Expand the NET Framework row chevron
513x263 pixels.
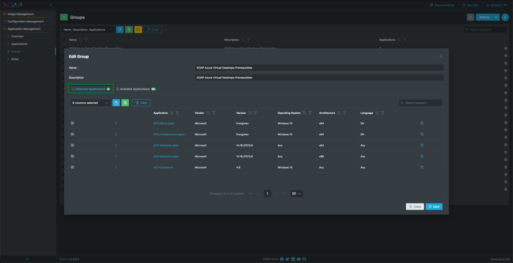pos(116,167)
